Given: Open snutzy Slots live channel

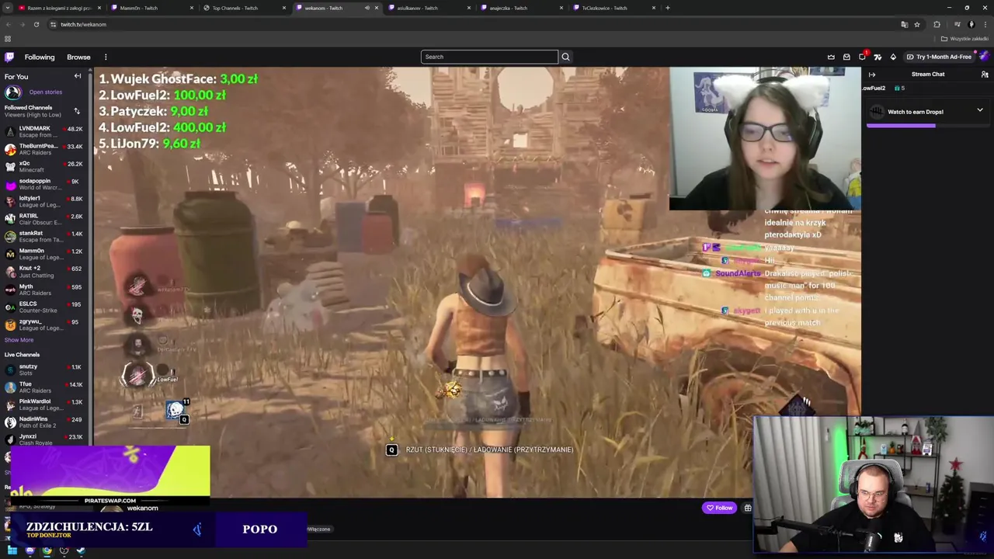Looking at the screenshot, I should pos(43,370).
